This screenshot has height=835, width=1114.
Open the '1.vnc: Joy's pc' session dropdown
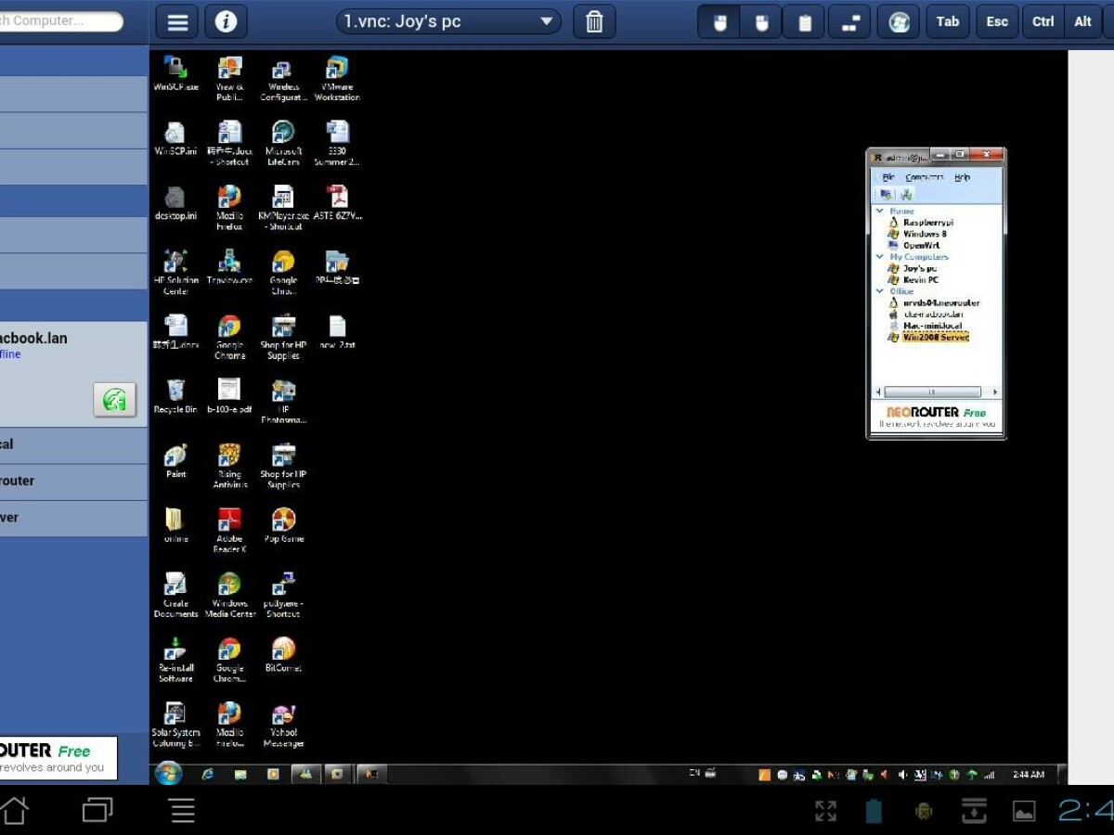(x=448, y=22)
